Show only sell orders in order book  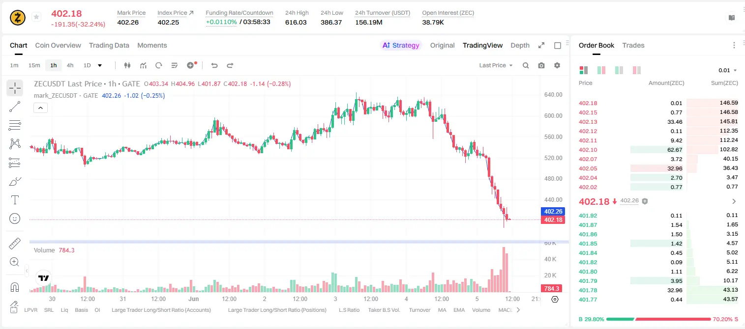(x=637, y=70)
